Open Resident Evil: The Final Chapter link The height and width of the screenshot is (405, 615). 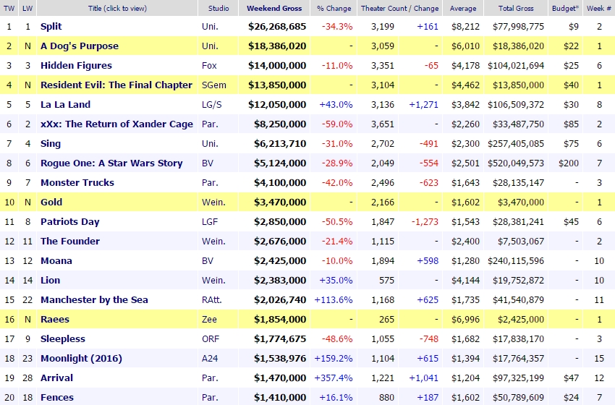pyautogui.click(x=116, y=85)
